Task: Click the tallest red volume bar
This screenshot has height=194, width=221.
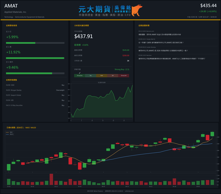Action: coord(51,179)
